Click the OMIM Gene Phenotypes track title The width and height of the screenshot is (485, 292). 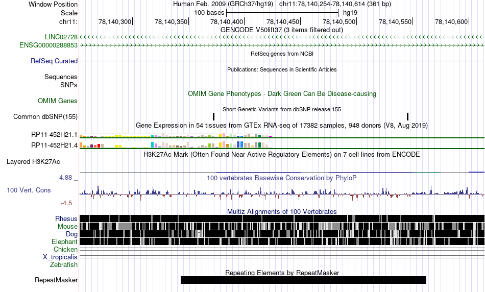pos(282,94)
